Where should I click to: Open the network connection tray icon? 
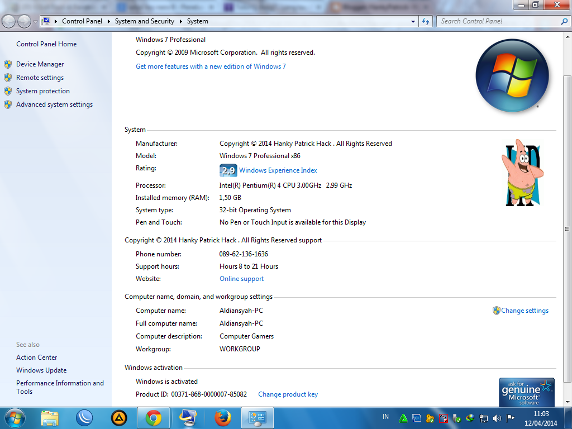click(483, 418)
